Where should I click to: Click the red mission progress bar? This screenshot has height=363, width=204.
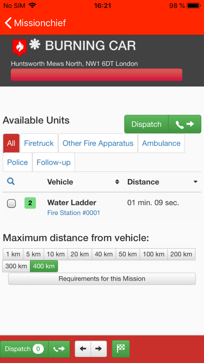click(x=96, y=75)
